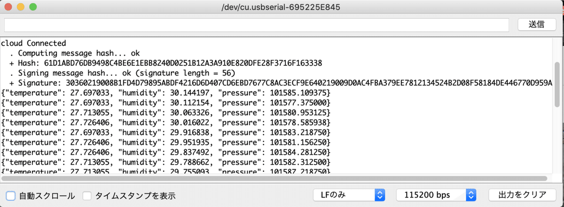Screen dimensions: 564x207
Task: Click the horizontal scrollbar at the bottom
Action: [x=273, y=178]
